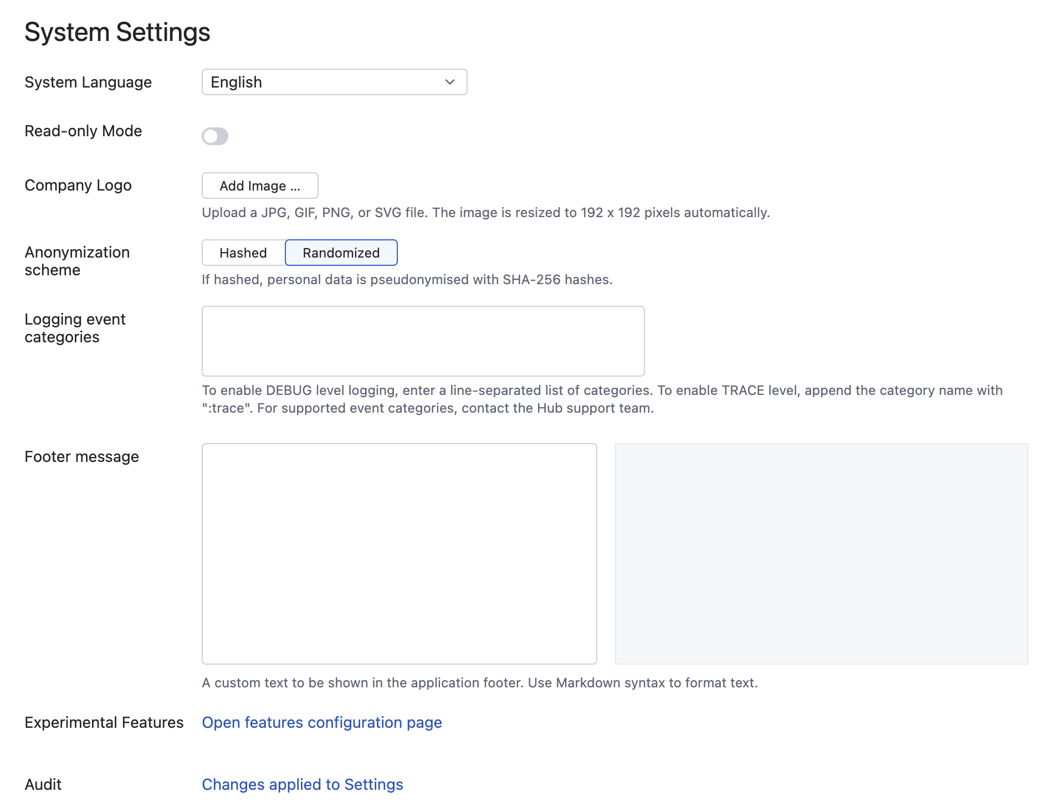Viewport: 1055px width, 812px height.
Task: Click inside the Logging event categories field
Action: pyautogui.click(x=423, y=341)
